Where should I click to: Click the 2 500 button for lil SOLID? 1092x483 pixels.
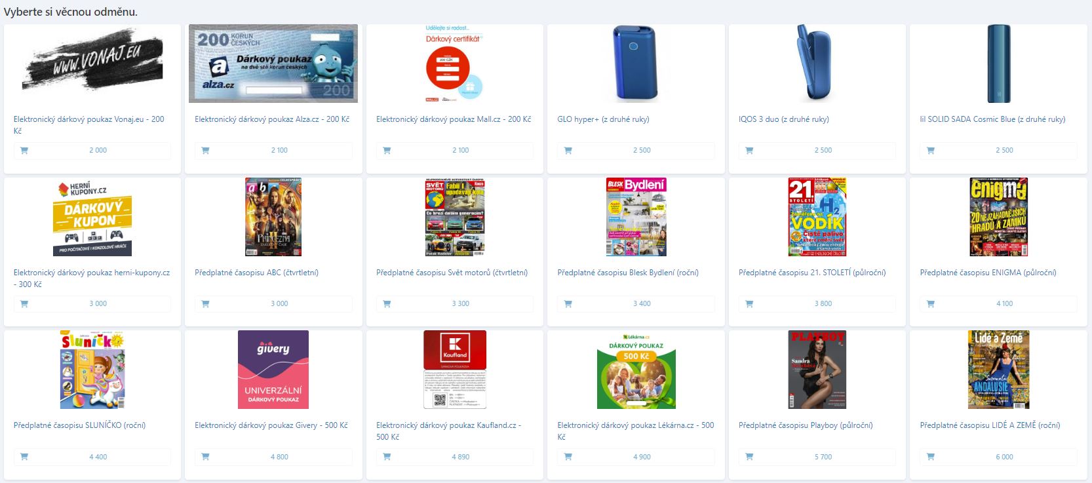(998, 151)
